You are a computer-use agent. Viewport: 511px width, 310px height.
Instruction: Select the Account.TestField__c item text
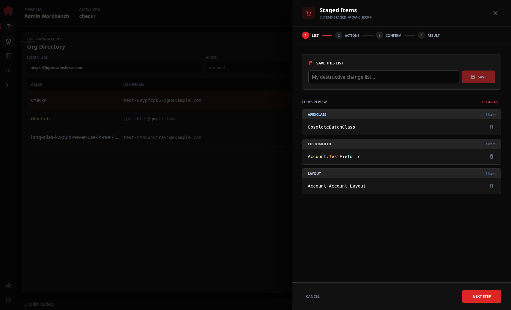click(334, 157)
